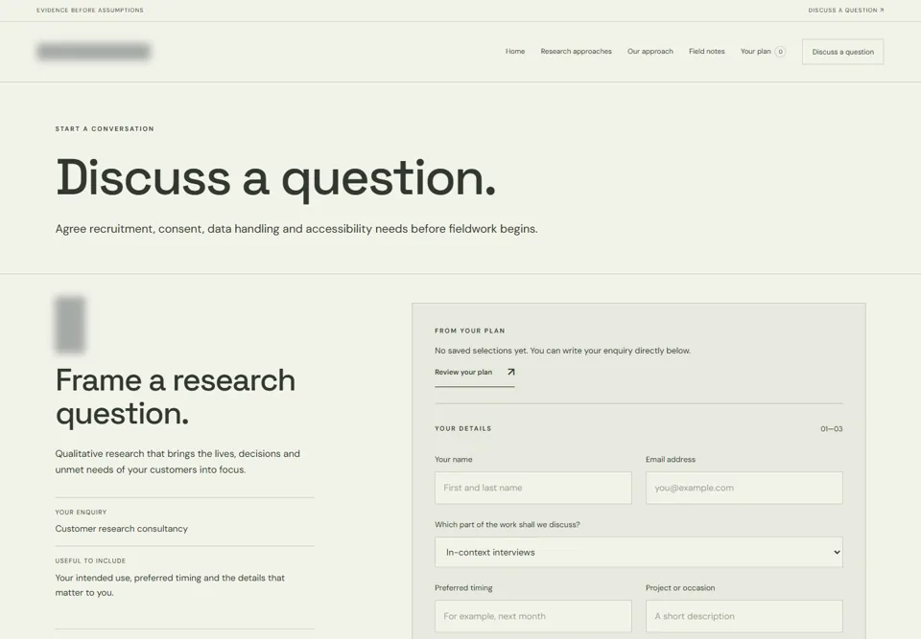
Task: Open Field notes in the navigation
Action: [x=707, y=52]
